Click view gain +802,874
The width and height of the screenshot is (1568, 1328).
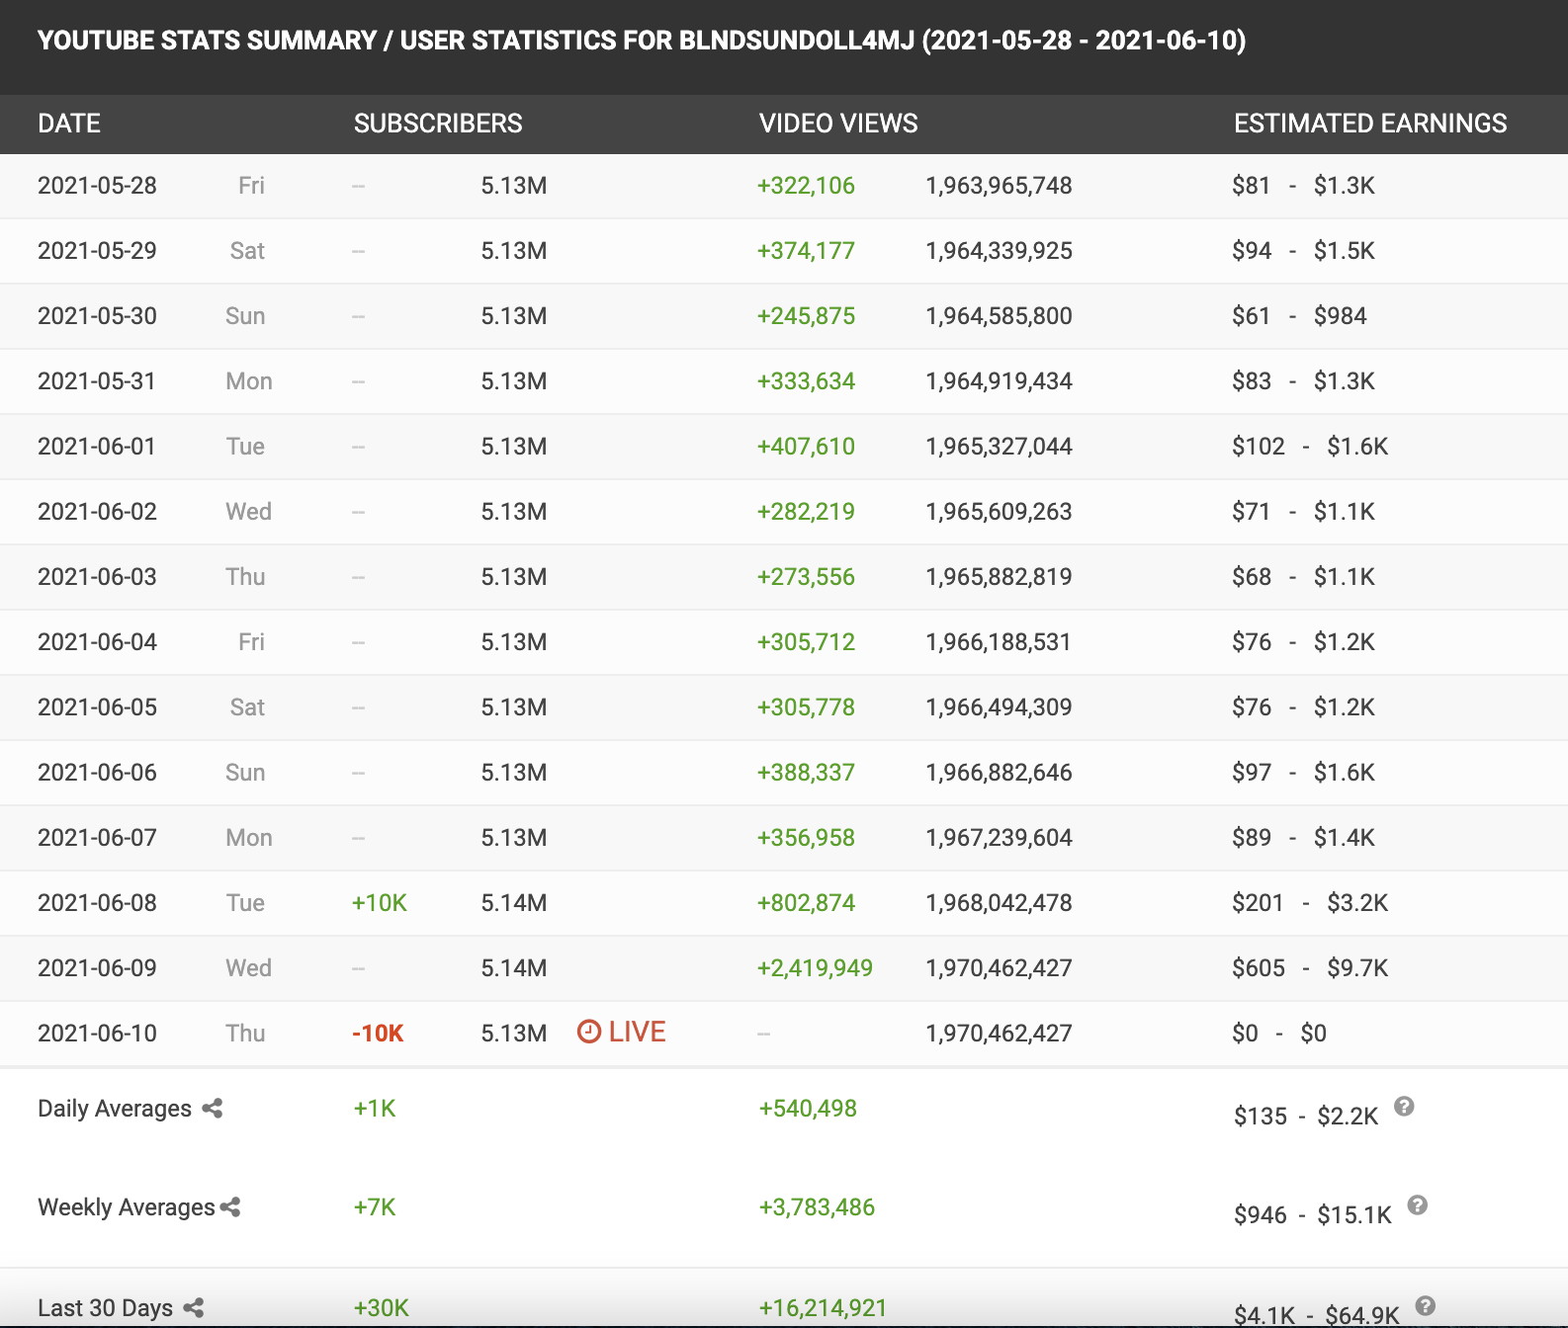(x=806, y=903)
